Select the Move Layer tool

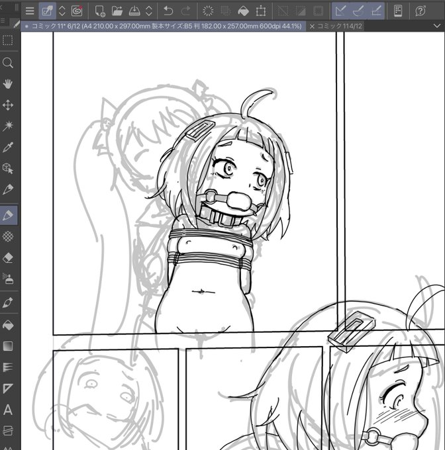tap(8, 105)
